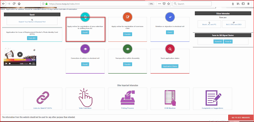
Task: Click the Form6A button
Action: (x=128, y=34)
